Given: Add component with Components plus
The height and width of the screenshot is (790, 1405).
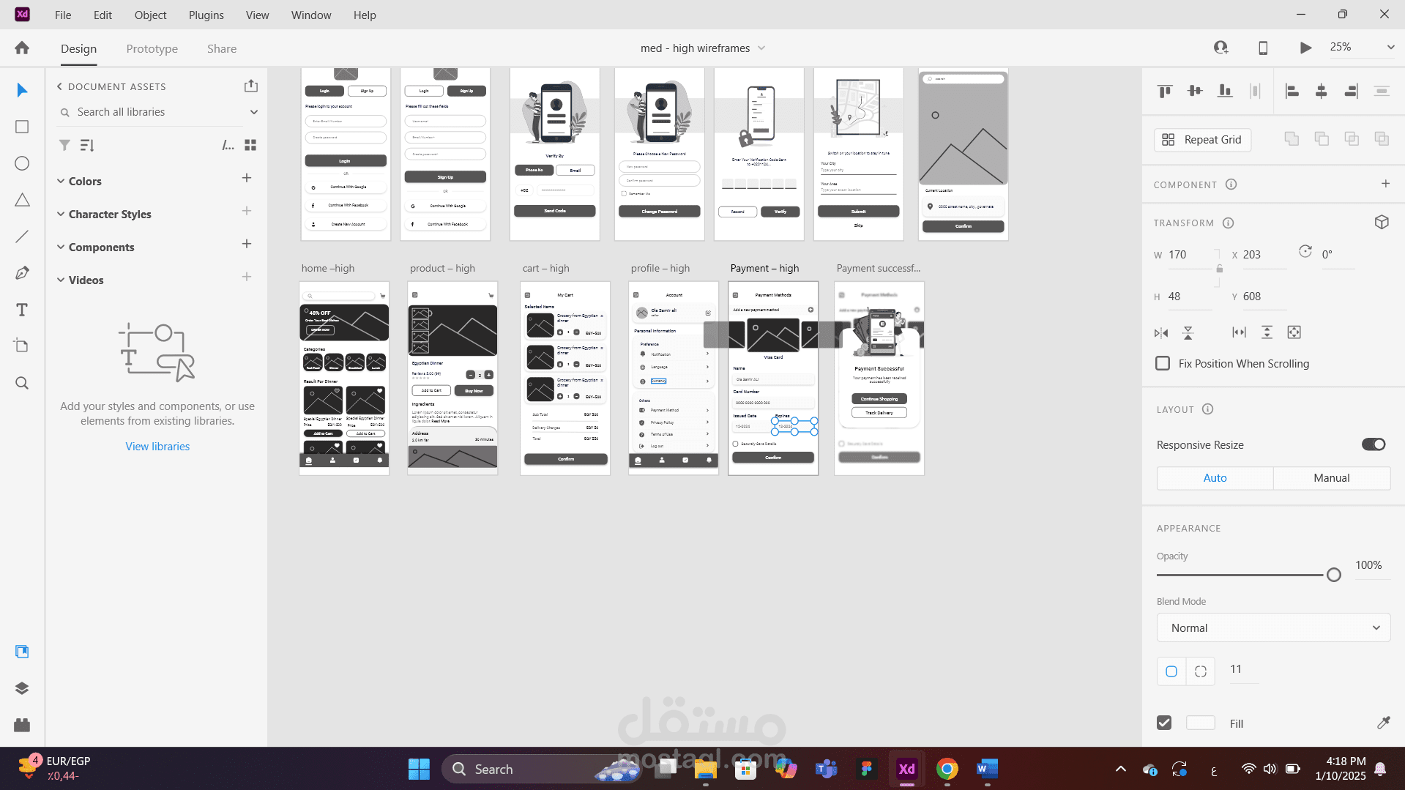Looking at the screenshot, I should (x=247, y=244).
